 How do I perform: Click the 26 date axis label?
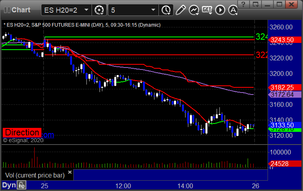click(x=256, y=186)
